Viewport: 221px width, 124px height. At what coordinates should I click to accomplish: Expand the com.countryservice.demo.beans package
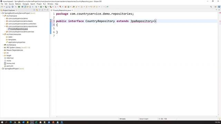click(5, 21)
